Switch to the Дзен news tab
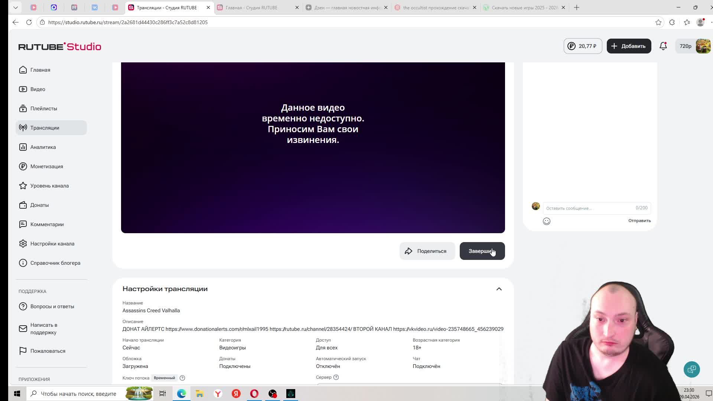Viewport: 713px width, 401px height. click(347, 7)
